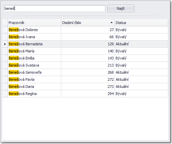
Task: Click the current row indicator arrow beside Bernadeta
Action: [5, 44]
